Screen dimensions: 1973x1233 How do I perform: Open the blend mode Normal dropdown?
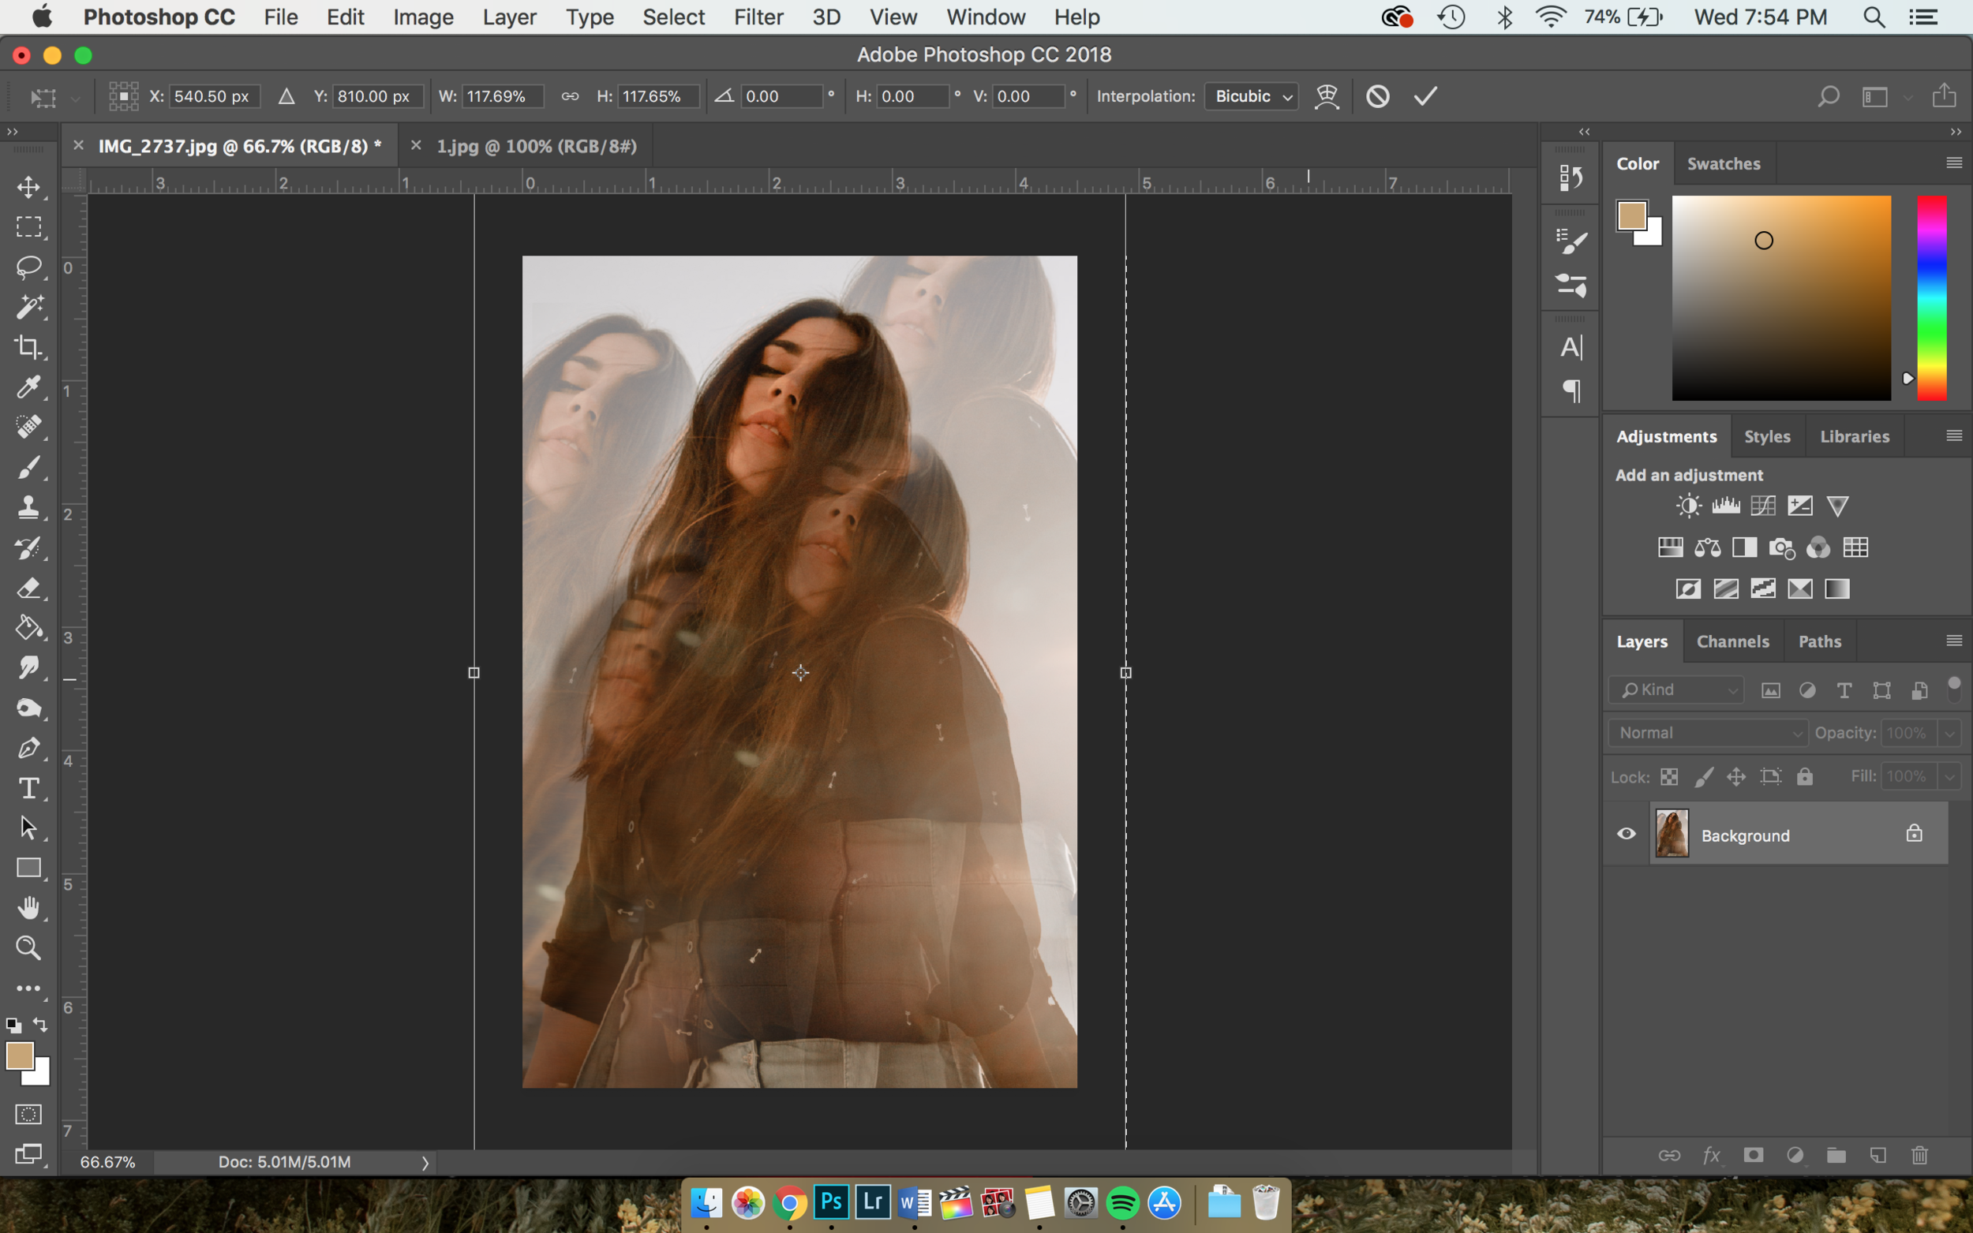pyautogui.click(x=1707, y=732)
